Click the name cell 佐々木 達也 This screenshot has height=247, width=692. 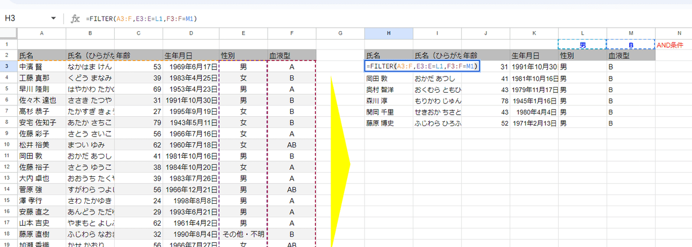pyautogui.click(x=42, y=100)
